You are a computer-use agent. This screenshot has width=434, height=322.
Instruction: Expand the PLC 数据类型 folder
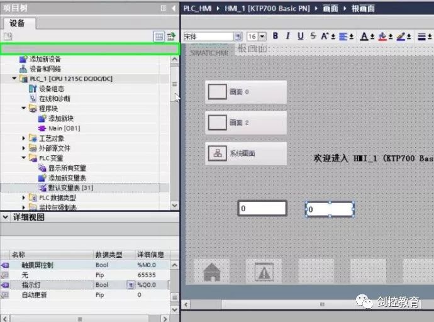coord(23,197)
